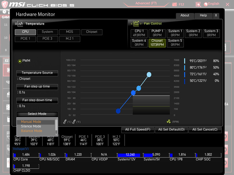234x175 pixels.
Task: Open the Temperature Source selector
Action: tap(37, 73)
